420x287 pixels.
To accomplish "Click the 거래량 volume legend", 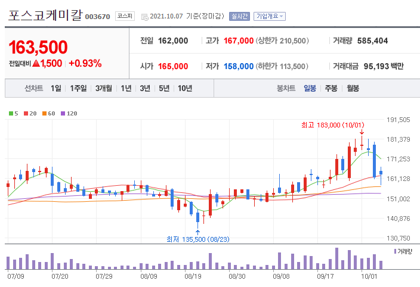I will pos(403,251).
